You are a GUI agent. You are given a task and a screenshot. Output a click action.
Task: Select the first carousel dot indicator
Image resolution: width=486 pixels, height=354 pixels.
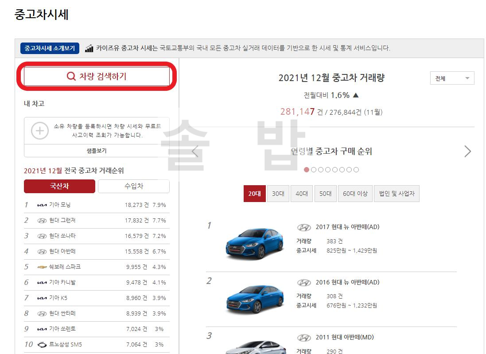coord(307,170)
